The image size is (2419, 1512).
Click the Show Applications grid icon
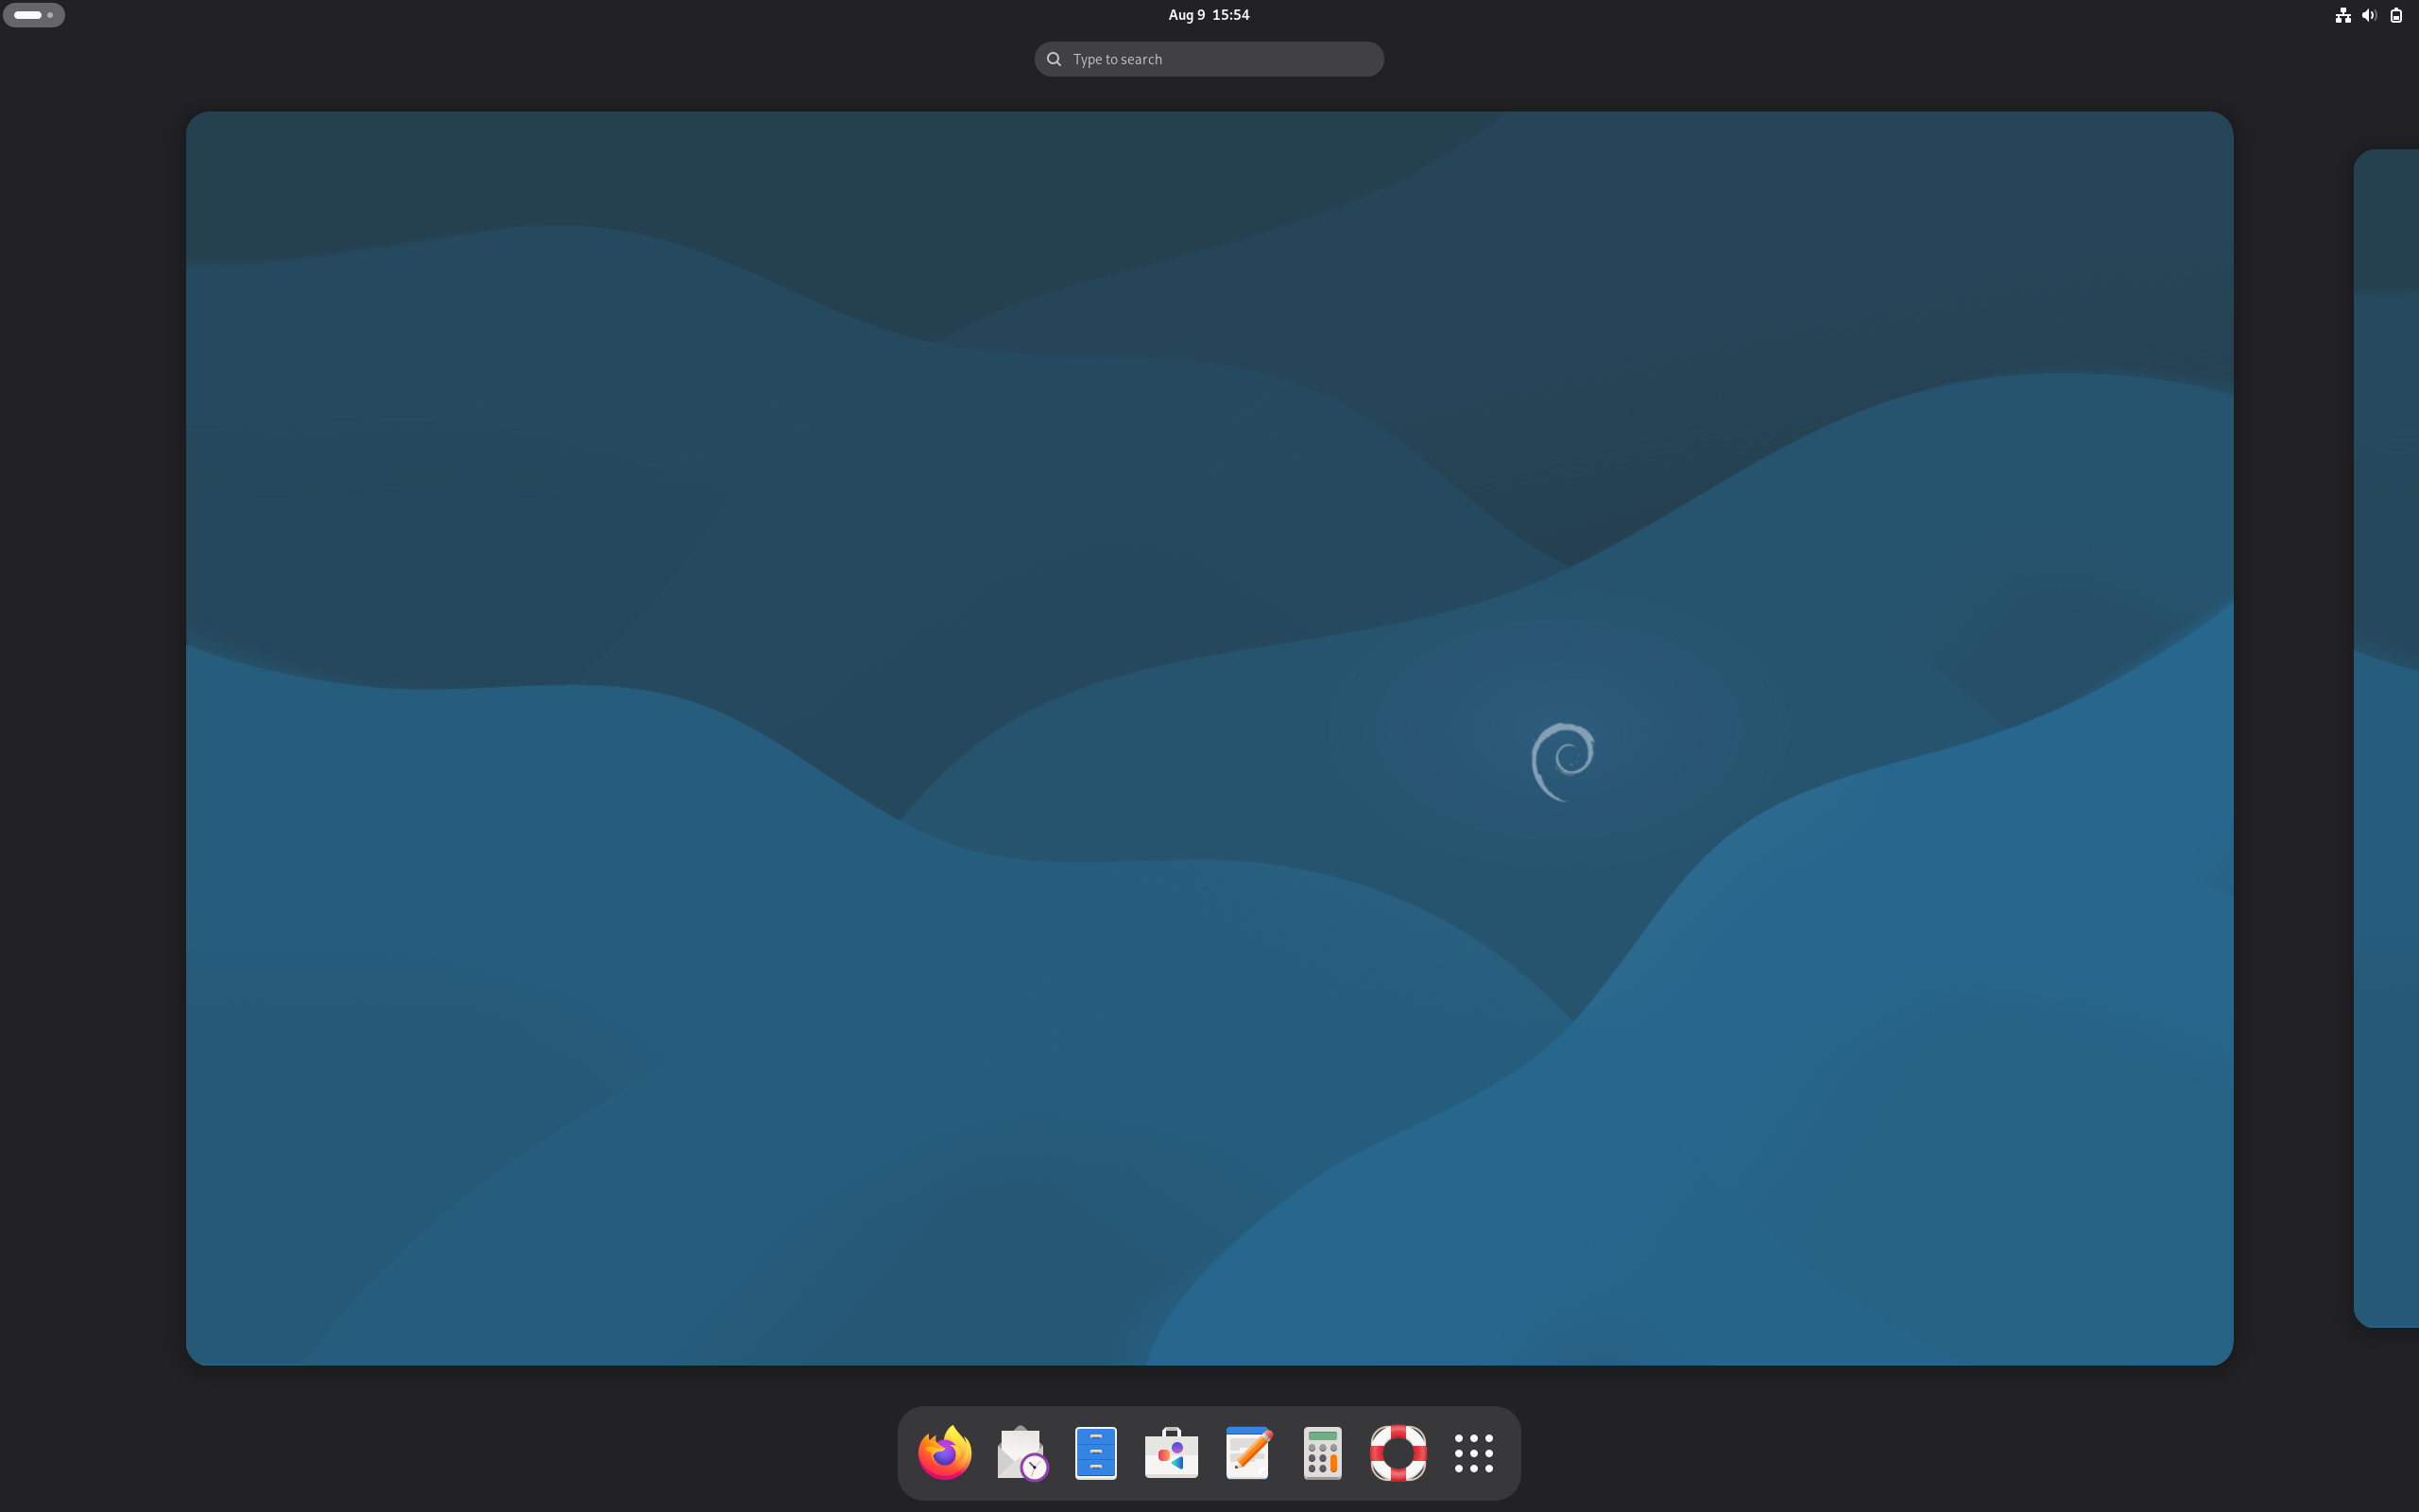1473,1452
